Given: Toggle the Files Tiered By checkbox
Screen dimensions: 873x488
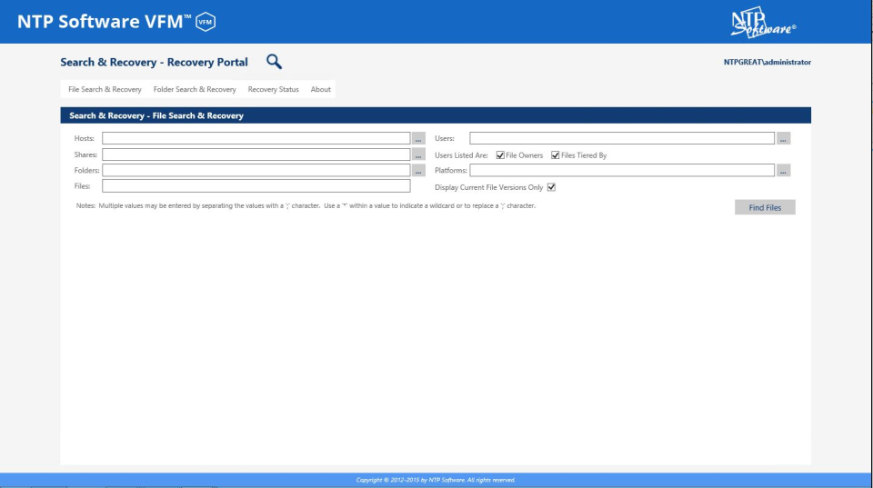Looking at the screenshot, I should (x=555, y=155).
